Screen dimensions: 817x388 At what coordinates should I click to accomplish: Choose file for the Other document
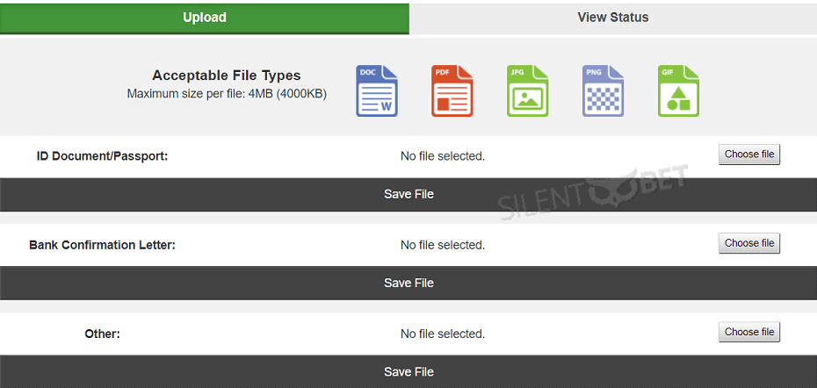pyautogui.click(x=749, y=333)
